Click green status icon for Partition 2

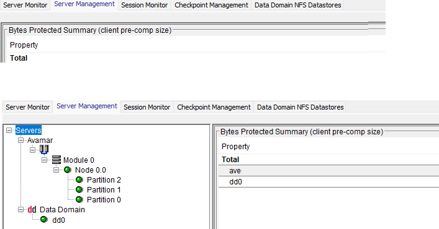[79, 180]
